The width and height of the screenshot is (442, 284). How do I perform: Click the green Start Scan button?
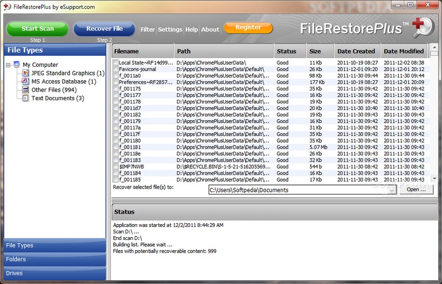coord(38,29)
